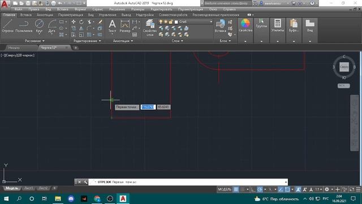
Task: Open the Утилиты calculator panel
Action: pyautogui.click(x=278, y=25)
